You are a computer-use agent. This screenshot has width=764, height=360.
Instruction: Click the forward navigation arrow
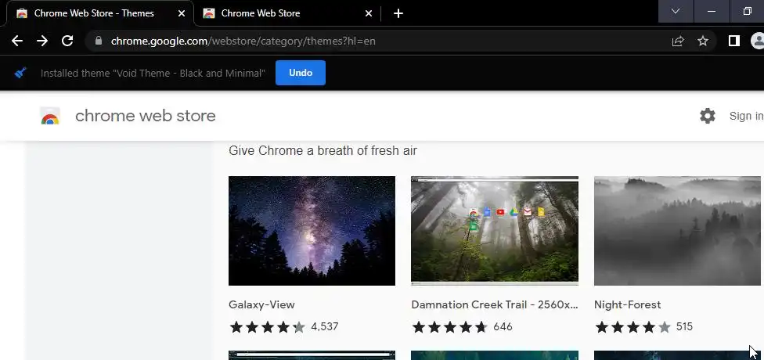pyautogui.click(x=42, y=41)
